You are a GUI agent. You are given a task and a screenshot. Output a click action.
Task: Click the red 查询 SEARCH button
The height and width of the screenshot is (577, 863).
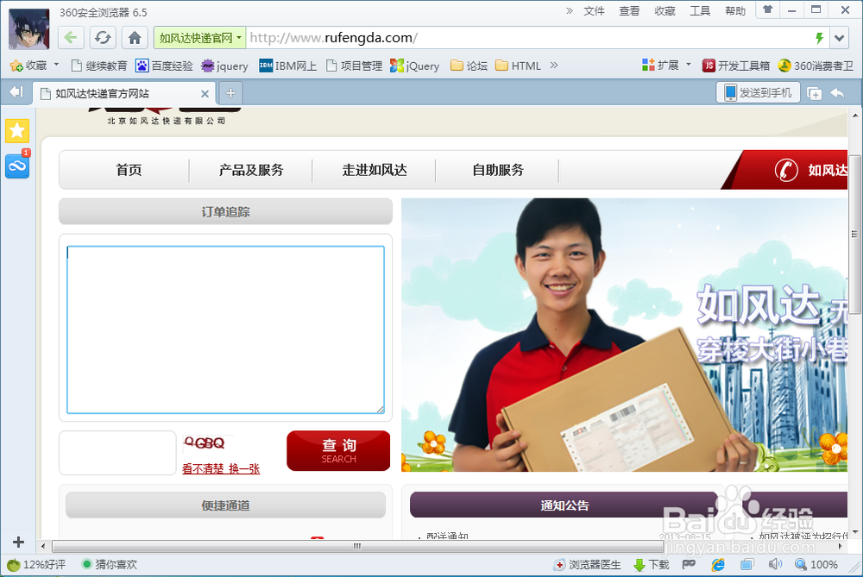tap(338, 450)
